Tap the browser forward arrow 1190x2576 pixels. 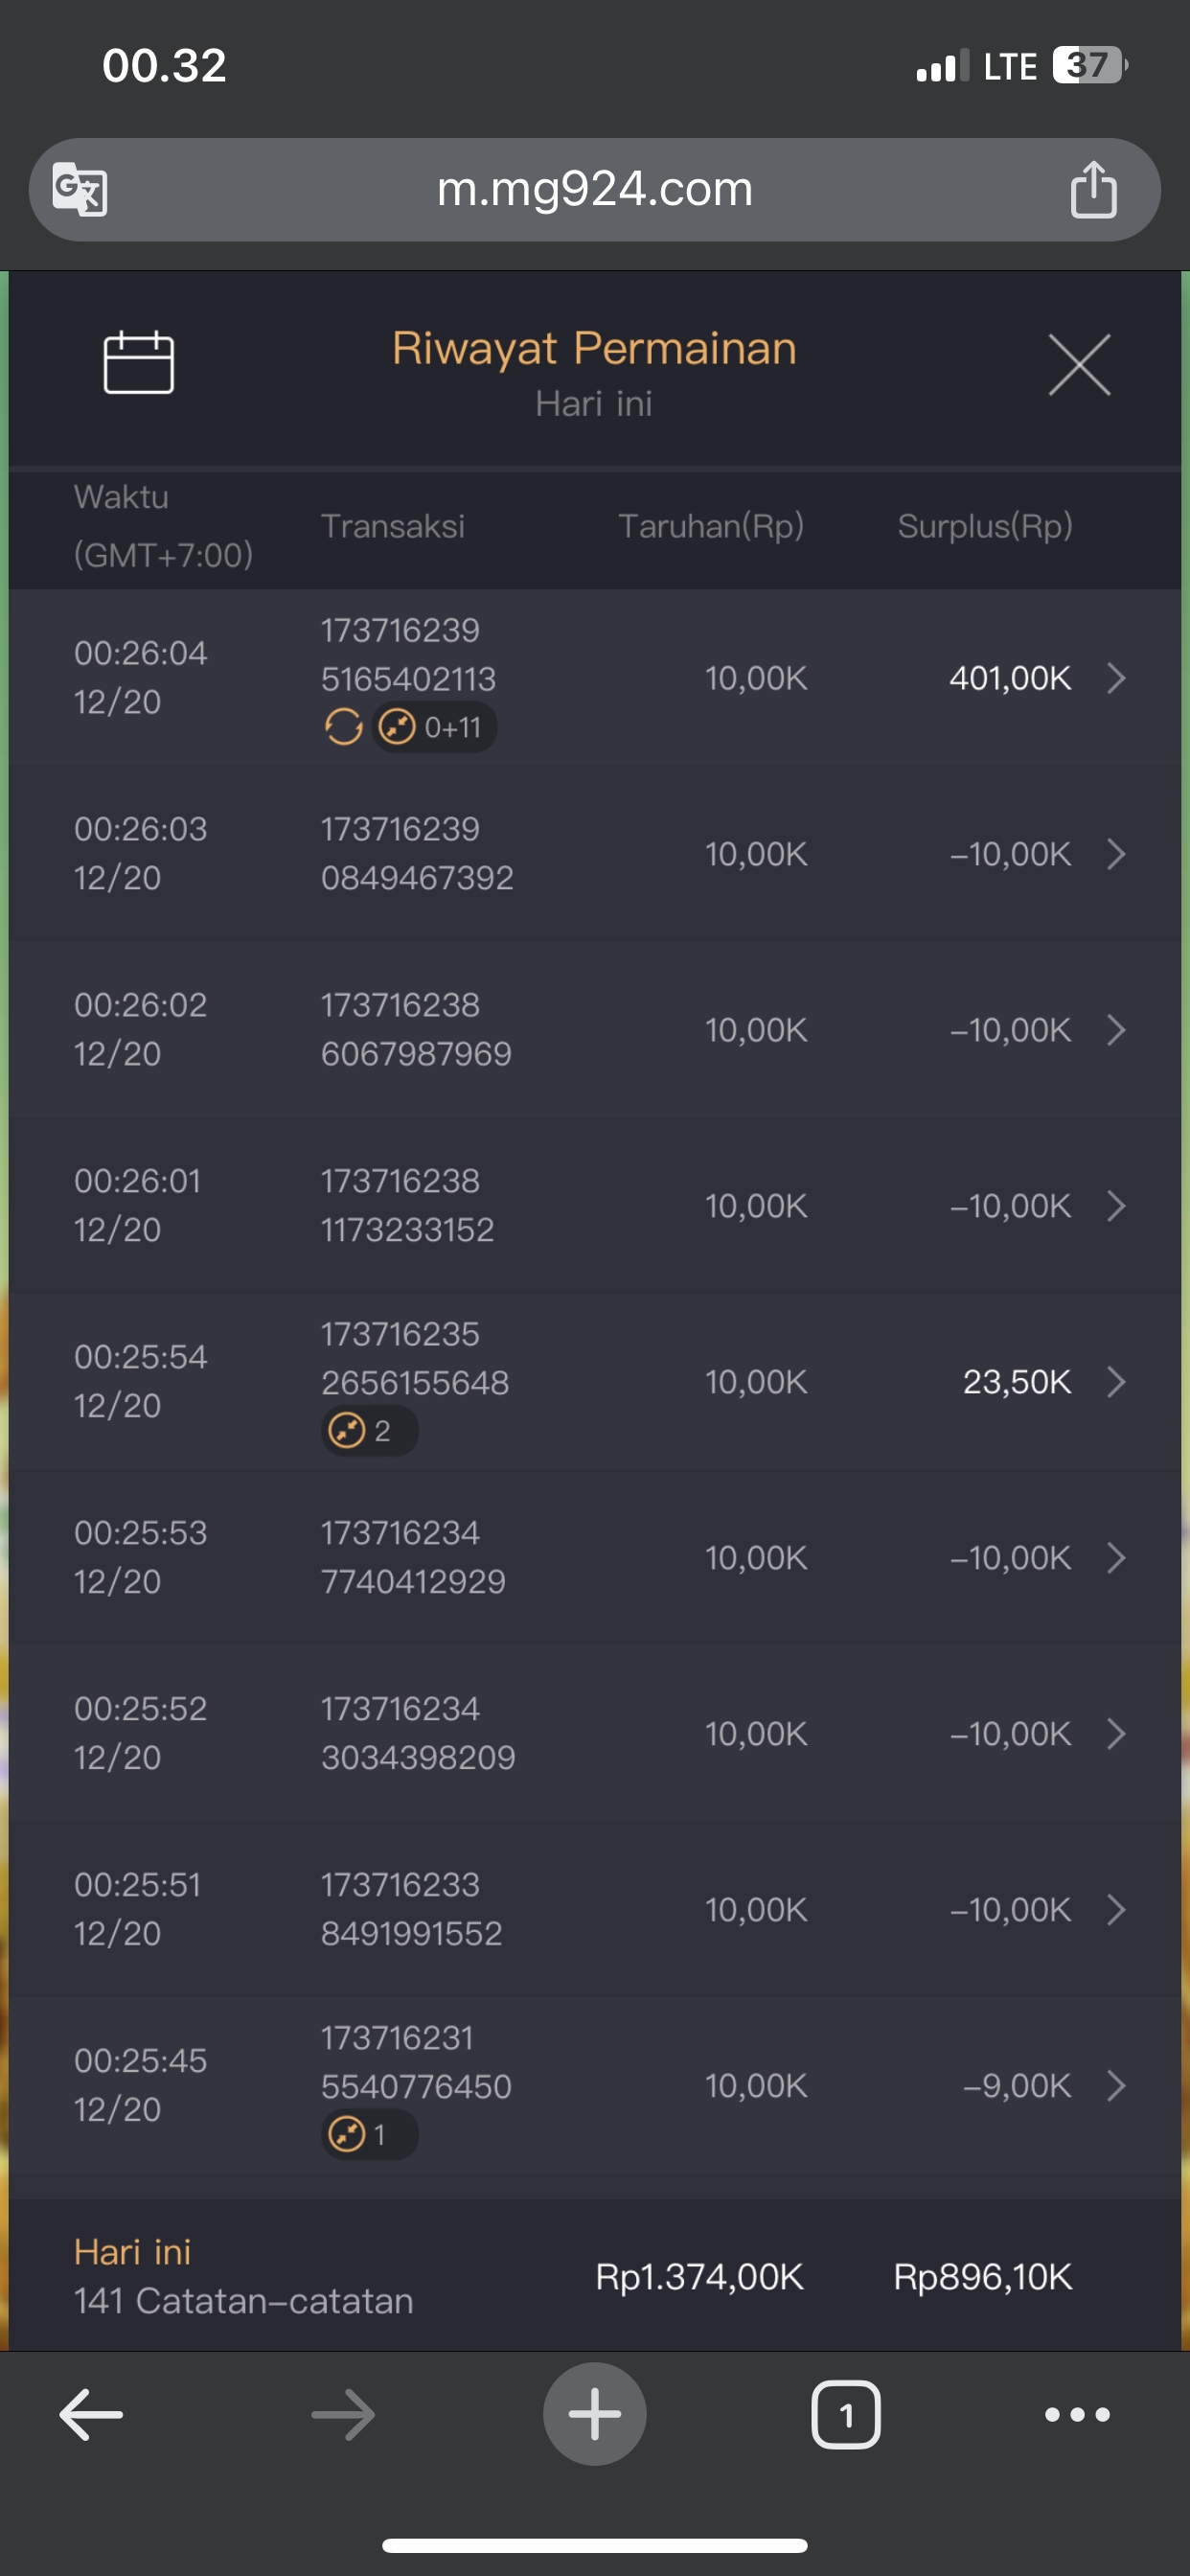point(343,2415)
